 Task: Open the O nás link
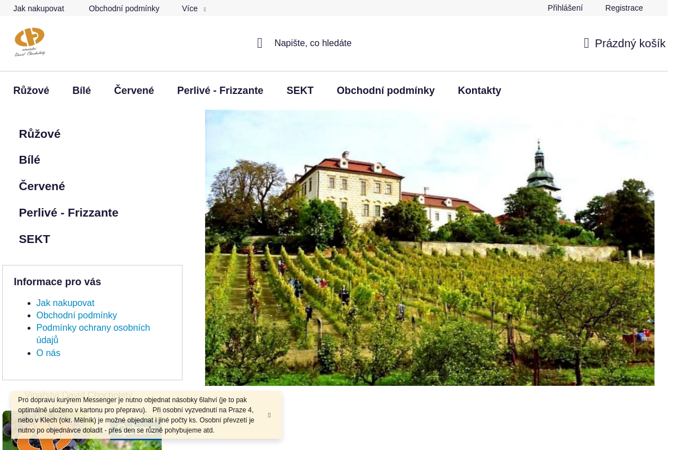(48, 353)
